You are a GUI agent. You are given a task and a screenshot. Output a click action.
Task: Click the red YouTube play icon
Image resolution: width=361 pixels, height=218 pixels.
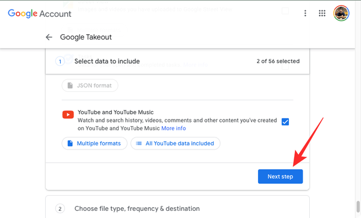pyautogui.click(x=68, y=114)
